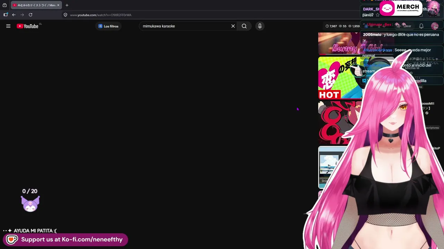This screenshot has height=249, width=444.
Task: Click the Kuromi mascot icon
Action: pyautogui.click(x=30, y=204)
